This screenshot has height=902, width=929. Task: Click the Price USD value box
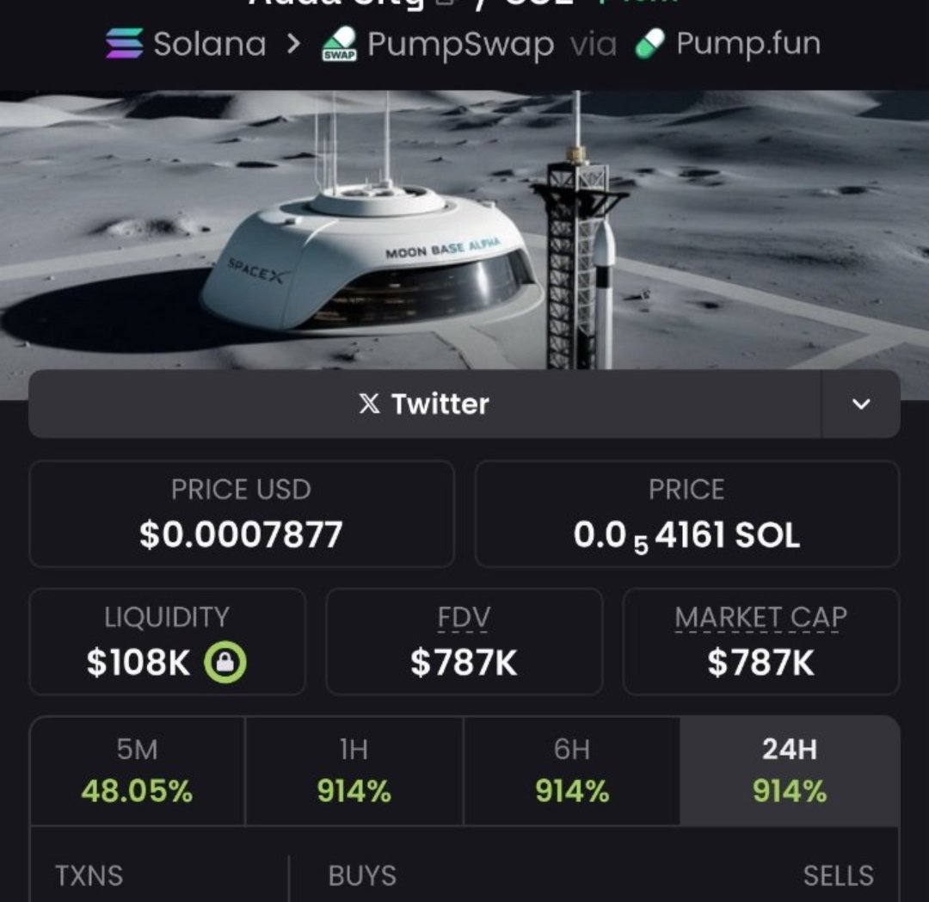tap(242, 514)
